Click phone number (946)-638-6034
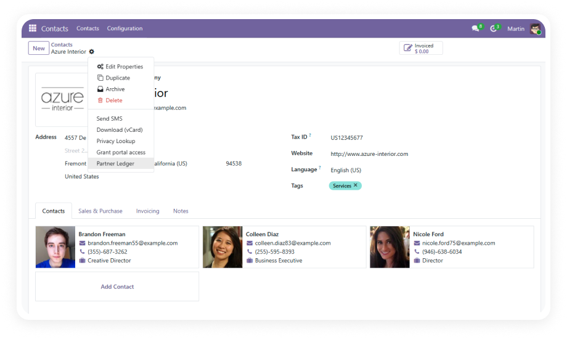567x339 pixels. point(442,252)
